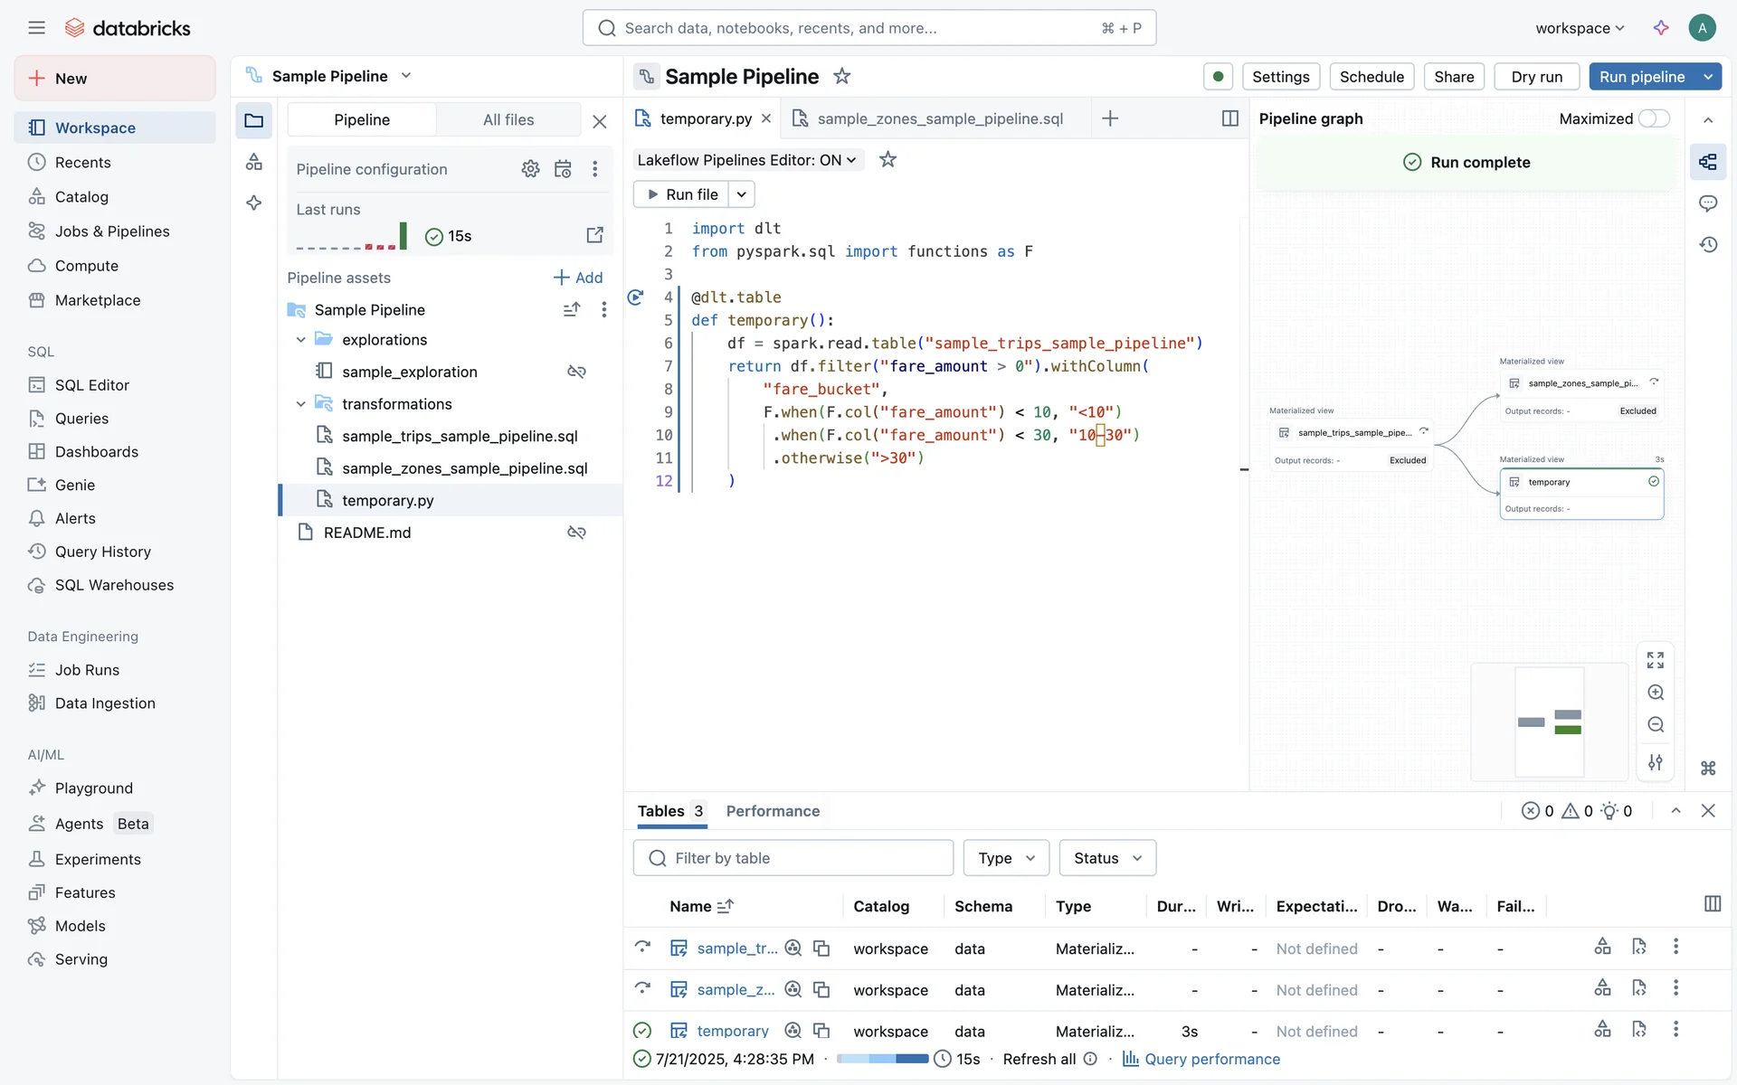Copy the temporary table name icon
1737x1085 pixels.
click(x=821, y=1031)
